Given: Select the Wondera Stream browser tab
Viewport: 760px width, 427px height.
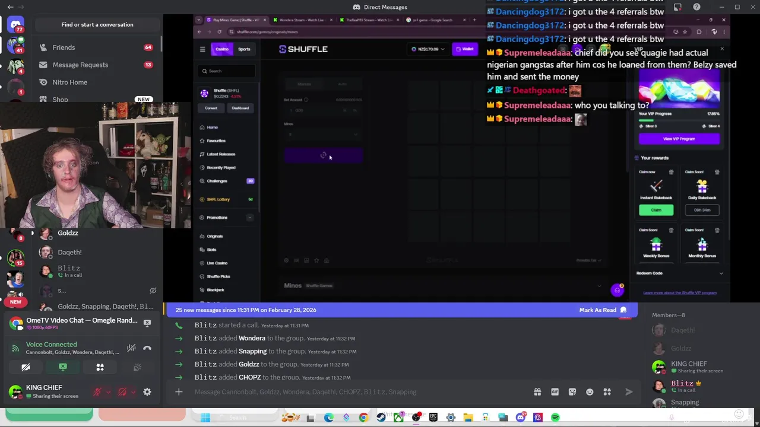Looking at the screenshot, I should click(x=303, y=20).
